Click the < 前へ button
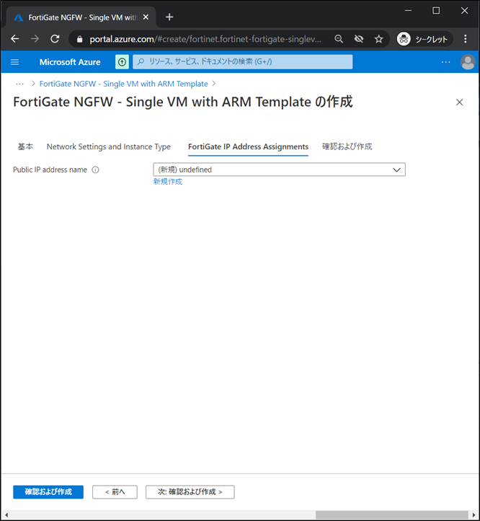This screenshot has height=521, width=480. (x=115, y=491)
